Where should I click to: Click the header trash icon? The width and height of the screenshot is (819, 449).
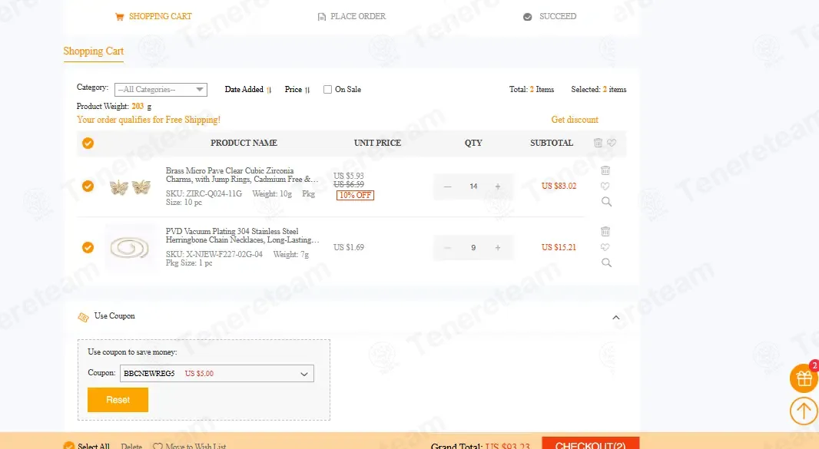598,143
